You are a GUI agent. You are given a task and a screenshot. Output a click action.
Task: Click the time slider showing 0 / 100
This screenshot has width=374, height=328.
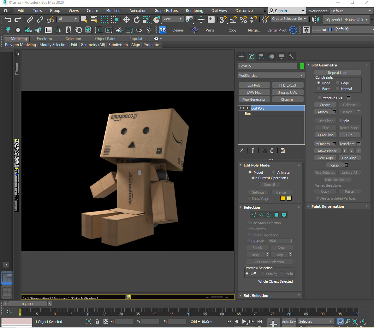[x=27, y=304]
